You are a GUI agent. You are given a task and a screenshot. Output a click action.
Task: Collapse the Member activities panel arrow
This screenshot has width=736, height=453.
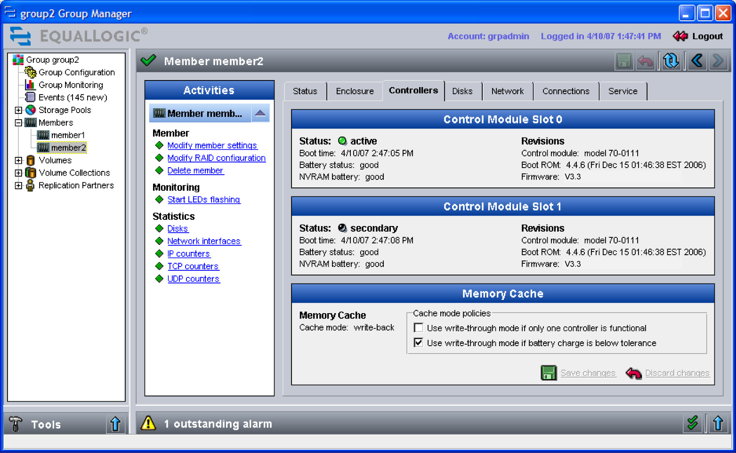tap(260, 113)
